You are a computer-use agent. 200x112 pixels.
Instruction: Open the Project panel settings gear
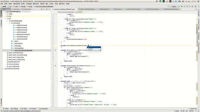pyautogui.click(x=47, y=9)
